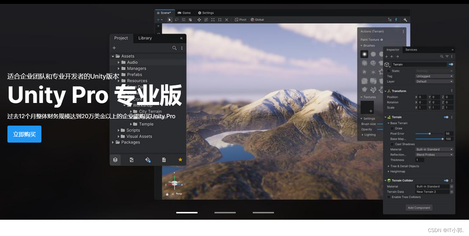Click the lightning bolt icon in Scene toolbar
469x236 pixels.
(396, 20)
